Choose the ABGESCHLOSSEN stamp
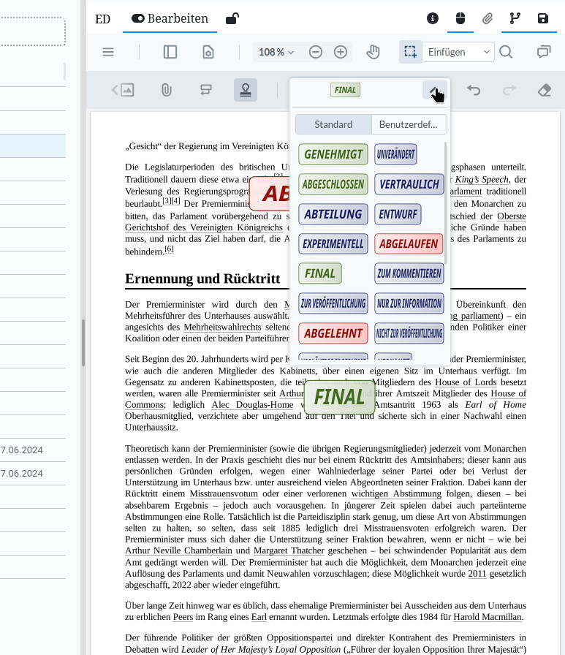Viewport: 565px width, 655px height. (333, 184)
